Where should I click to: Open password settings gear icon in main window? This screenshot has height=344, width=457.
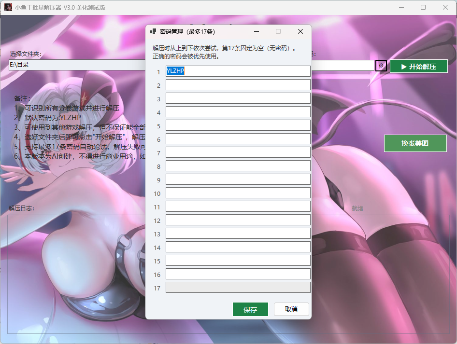coord(381,66)
